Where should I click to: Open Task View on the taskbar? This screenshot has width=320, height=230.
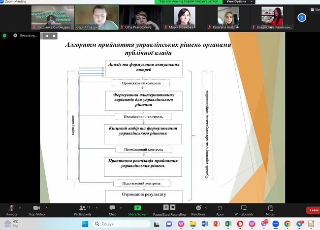[157, 224]
